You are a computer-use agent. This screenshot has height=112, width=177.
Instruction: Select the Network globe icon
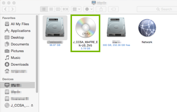[x=147, y=28]
